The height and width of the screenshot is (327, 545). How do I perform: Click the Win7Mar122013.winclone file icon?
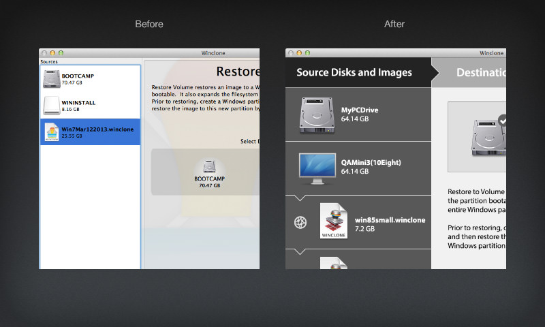point(52,132)
